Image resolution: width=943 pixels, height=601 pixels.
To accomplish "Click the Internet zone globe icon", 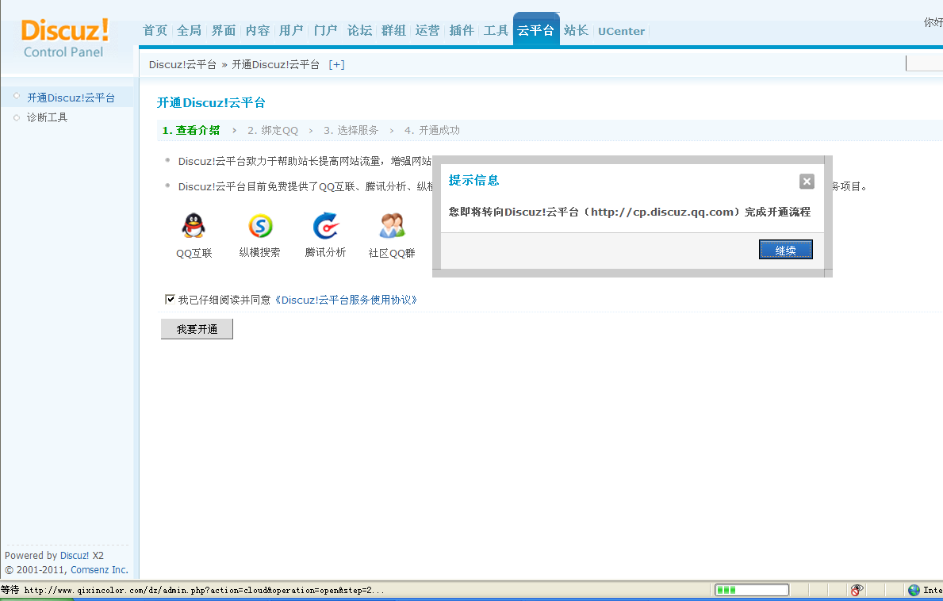I will pyautogui.click(x=914, y=590).
